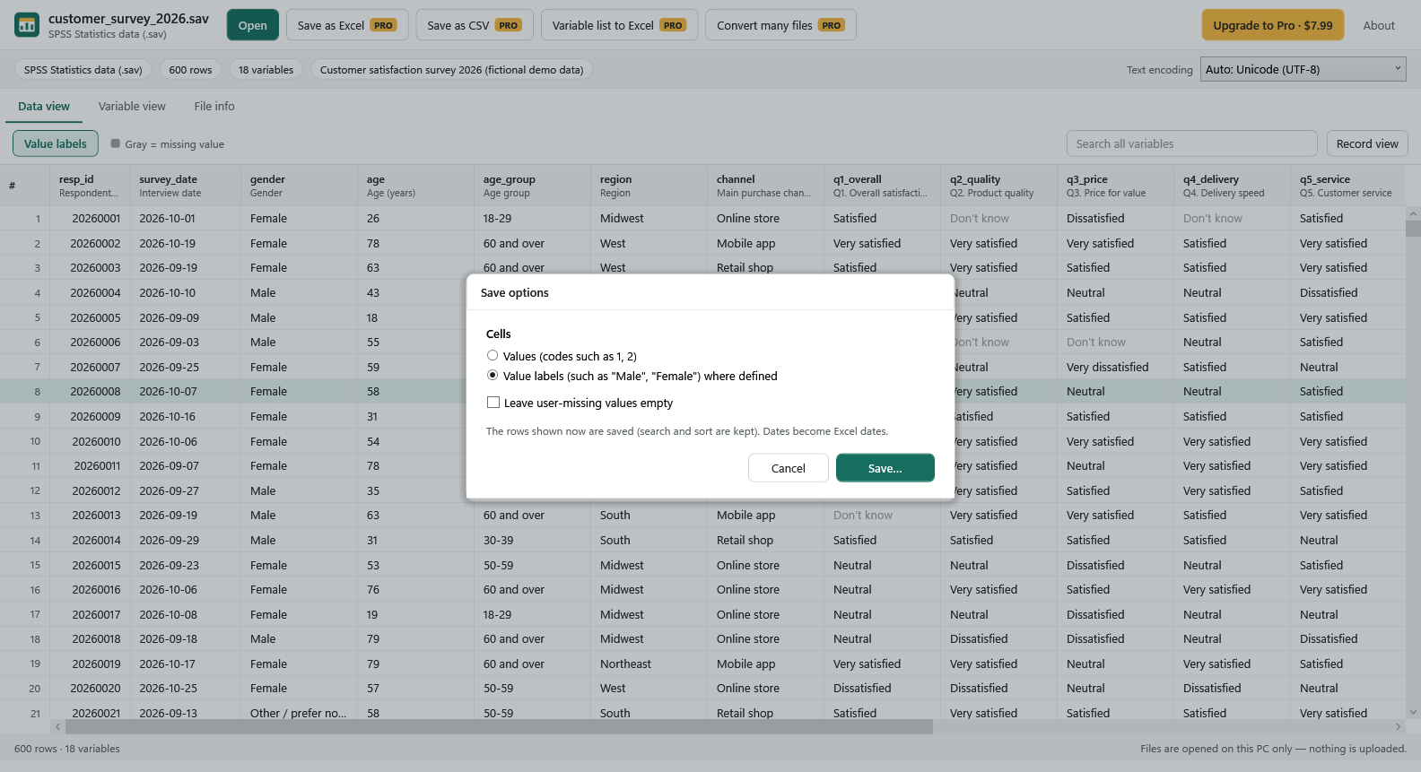Open the Record view button
The image size is (1421, 772).
tap(1367, 143)
